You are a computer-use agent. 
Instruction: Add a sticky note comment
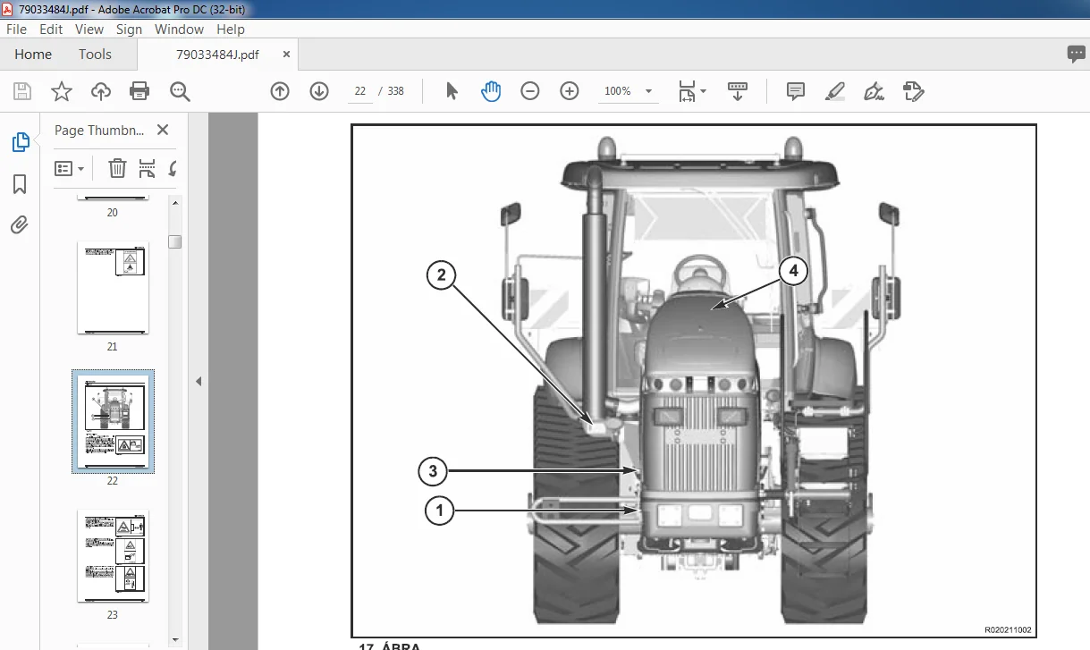pos(795,91)
